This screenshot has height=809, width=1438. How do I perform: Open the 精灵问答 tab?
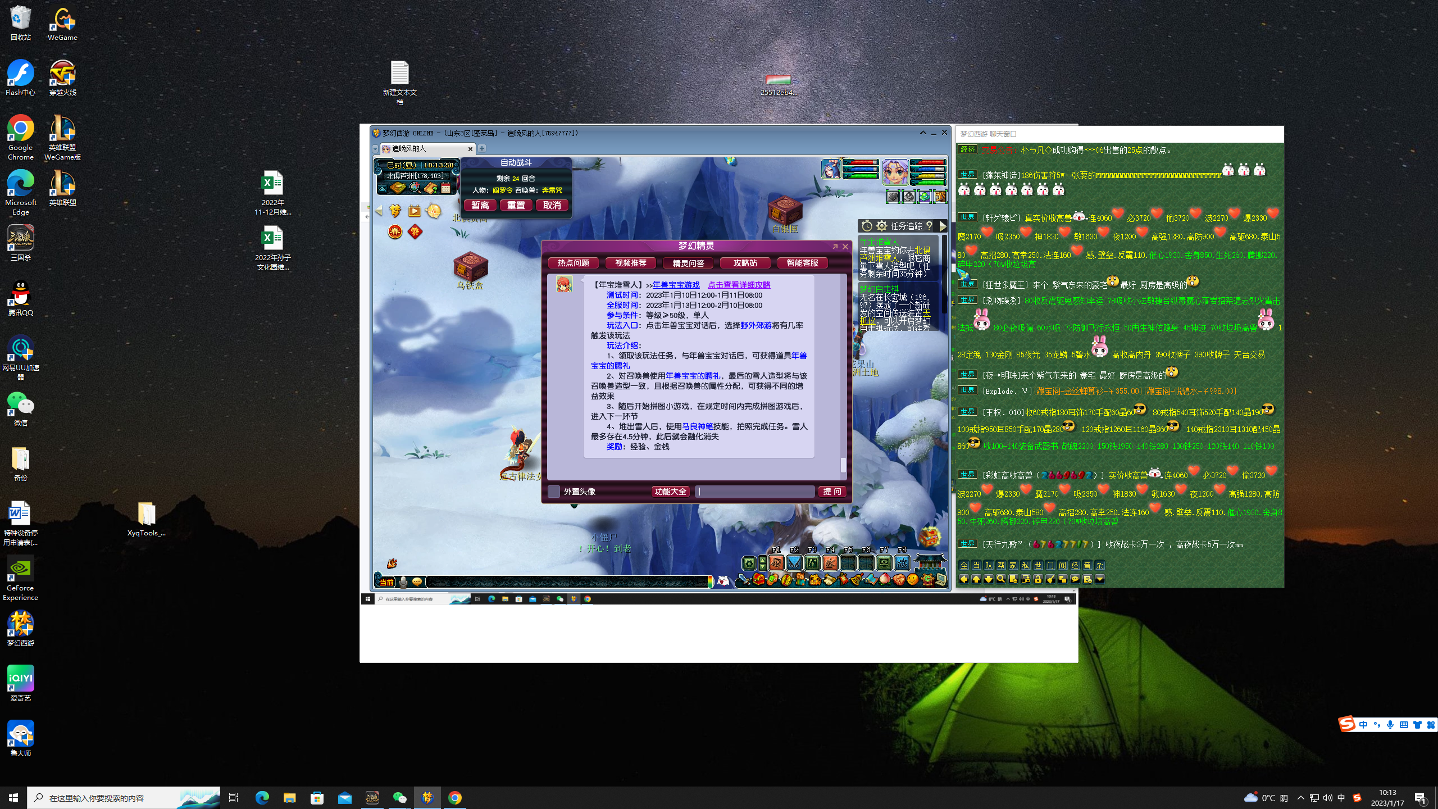click(x=688, y=263)
